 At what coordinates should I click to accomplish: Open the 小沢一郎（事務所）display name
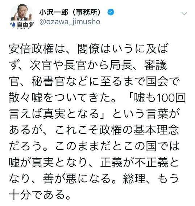click(x=70, y=12)
